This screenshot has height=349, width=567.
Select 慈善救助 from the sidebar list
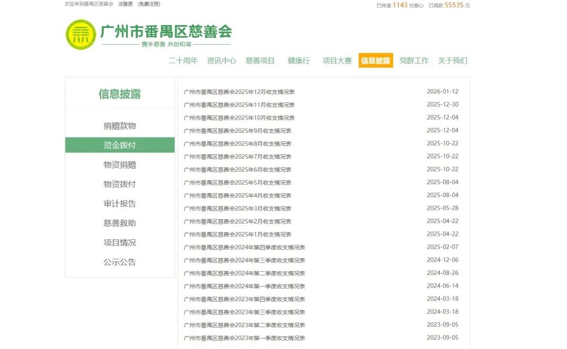pyautogui.click(x=120, y=223)
